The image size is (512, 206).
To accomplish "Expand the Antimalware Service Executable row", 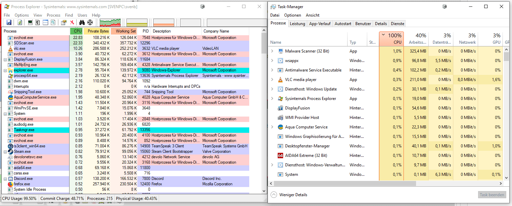I will click(272, 70).
